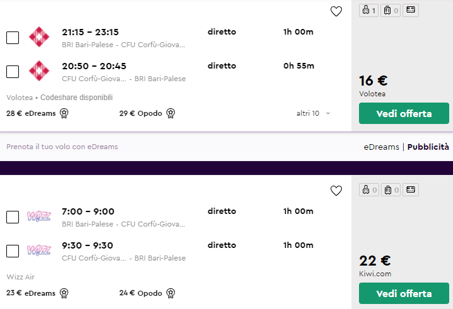Viewport: 453px width, 309px height.
Task: Open the 29 € Opodo price offer
Action: pyautogui.click(x=141, y=113)
